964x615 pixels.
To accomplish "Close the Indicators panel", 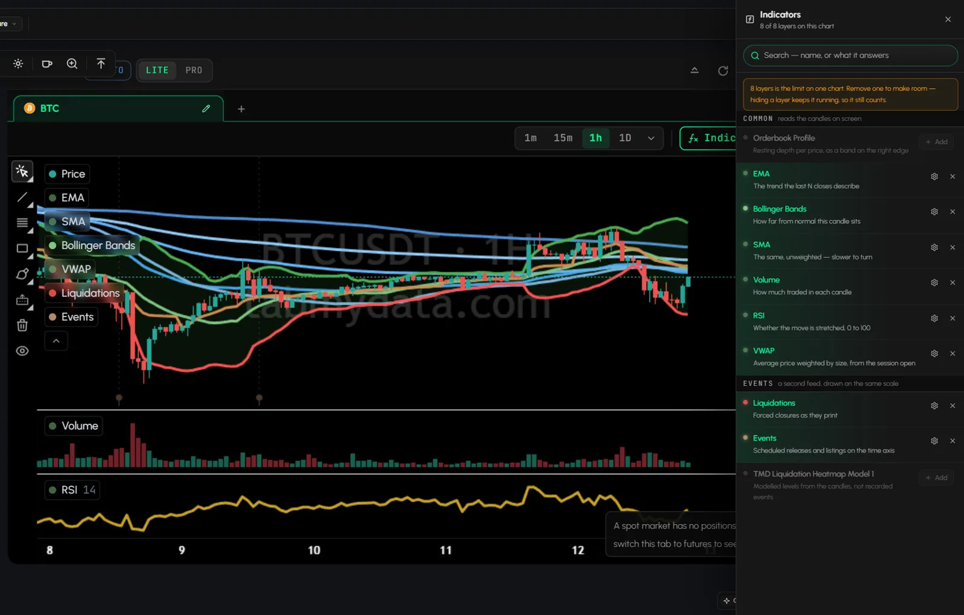I will pyautogui.click(x=948, y=19).
